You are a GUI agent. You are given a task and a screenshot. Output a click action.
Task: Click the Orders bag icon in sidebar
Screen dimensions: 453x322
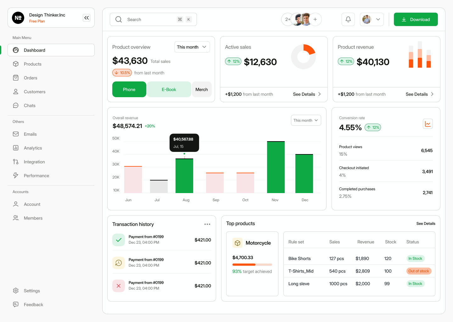click(16, 78)
